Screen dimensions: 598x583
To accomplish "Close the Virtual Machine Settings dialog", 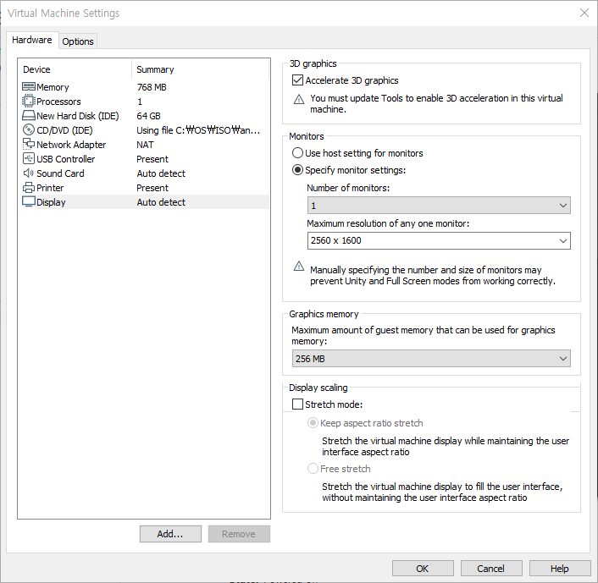I will pyautogui.click(x=584, y=13).
